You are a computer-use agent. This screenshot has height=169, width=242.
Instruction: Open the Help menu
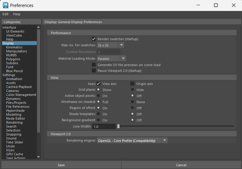coord(16,14)
